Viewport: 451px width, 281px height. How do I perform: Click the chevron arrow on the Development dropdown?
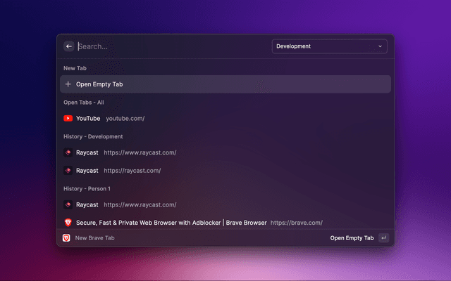coord(380,47)
